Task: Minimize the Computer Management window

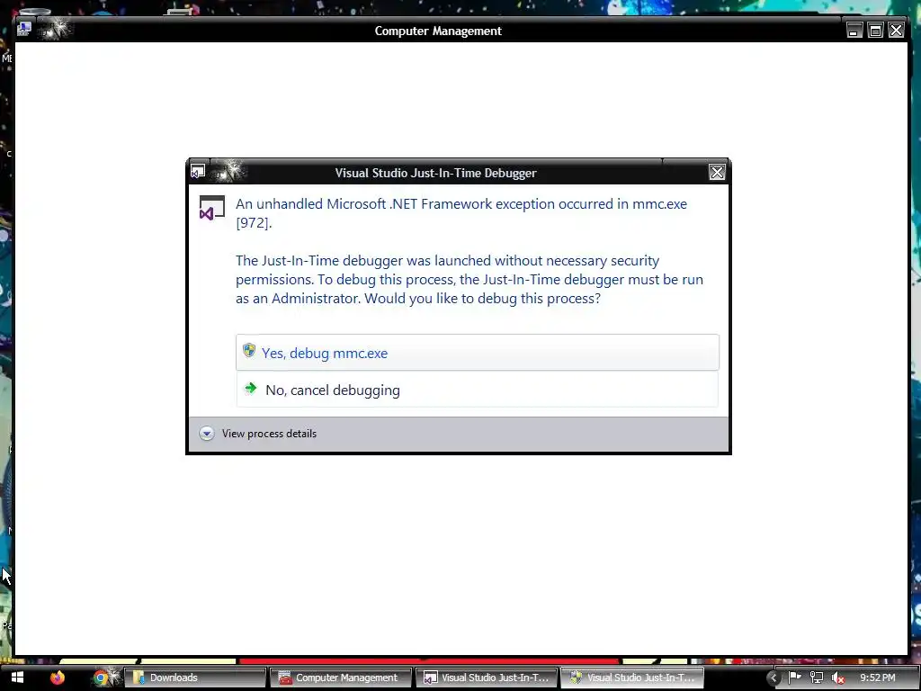Action: click(854, 30)
